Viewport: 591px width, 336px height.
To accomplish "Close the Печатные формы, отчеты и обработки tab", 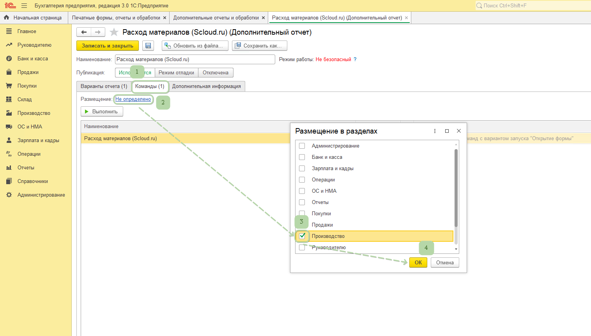I will pyautogui.click(x=165, y=18).
